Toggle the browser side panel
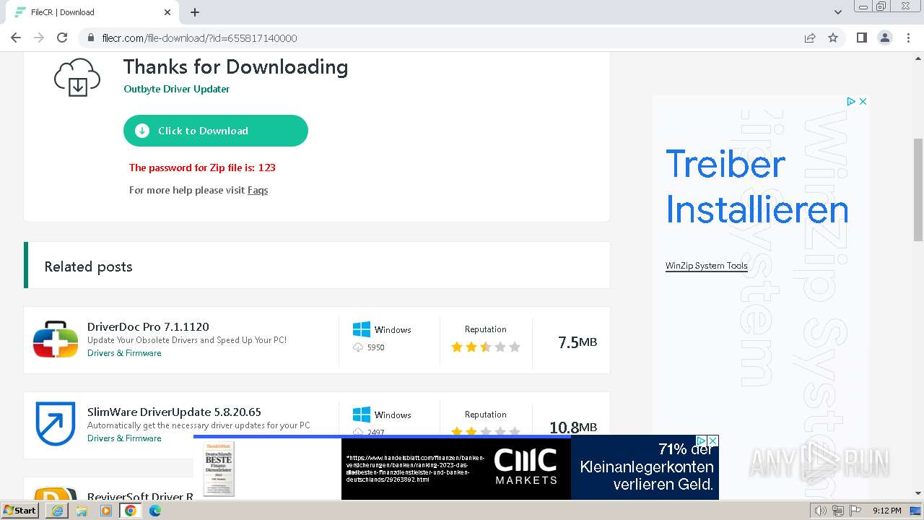This screenshot has width=924, height=520. (x=862, y=38)
